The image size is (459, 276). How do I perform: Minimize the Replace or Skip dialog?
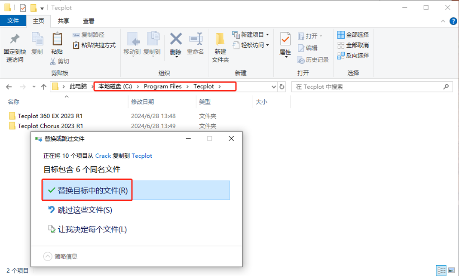[189, 138]
